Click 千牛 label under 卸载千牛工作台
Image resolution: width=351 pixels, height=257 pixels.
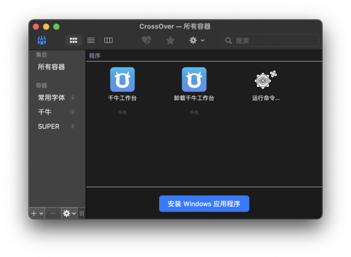pos(194,113)
